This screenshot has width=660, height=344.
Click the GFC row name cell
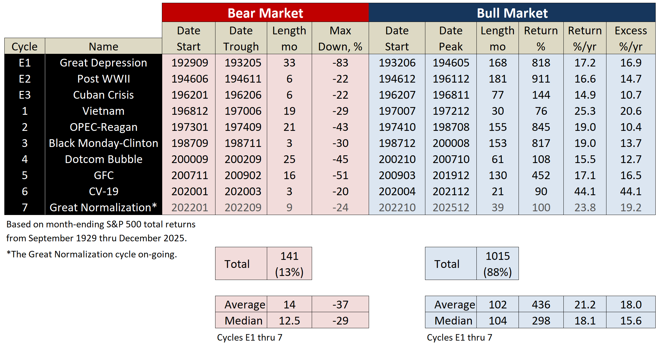(x=103, y=175)
